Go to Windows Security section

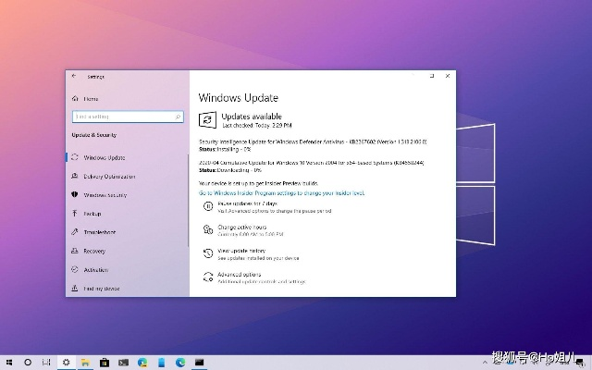105,195
